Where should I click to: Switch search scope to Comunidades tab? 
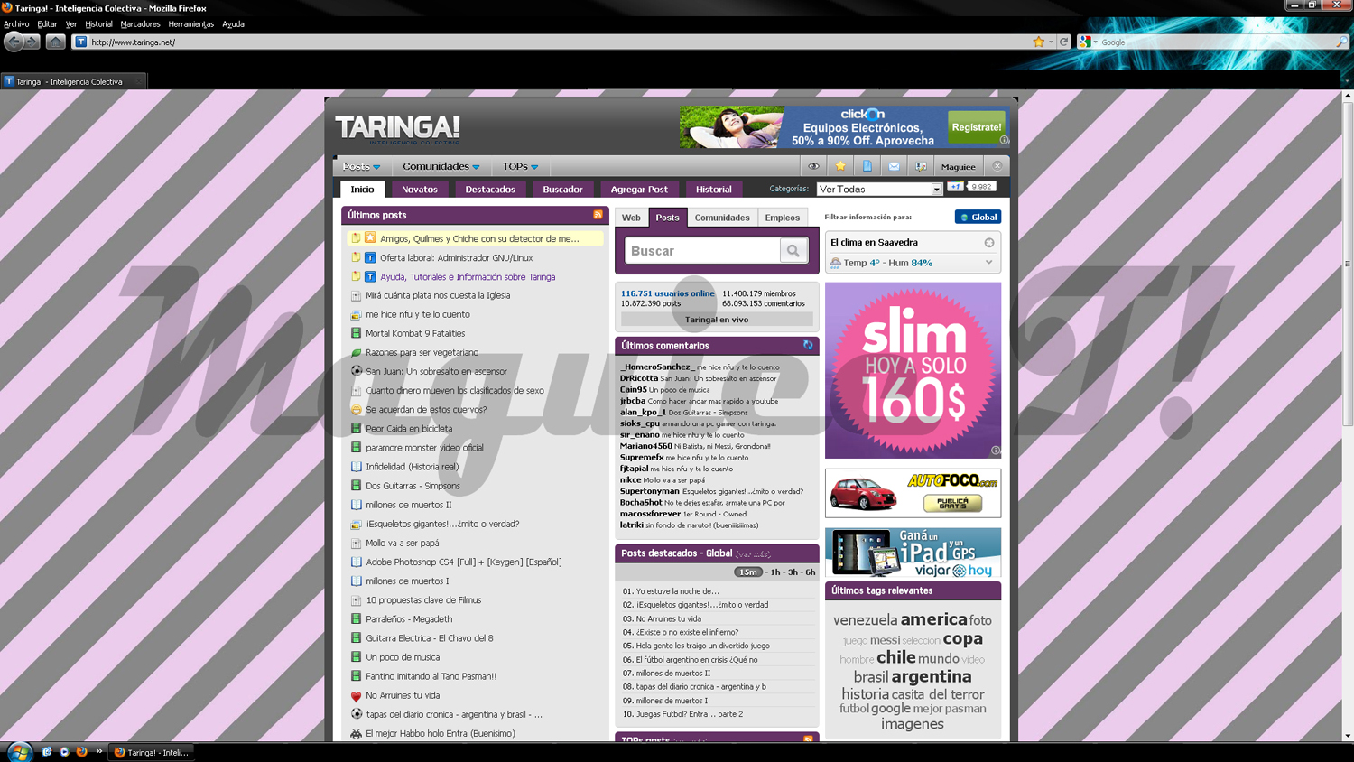tap(722, 218)
